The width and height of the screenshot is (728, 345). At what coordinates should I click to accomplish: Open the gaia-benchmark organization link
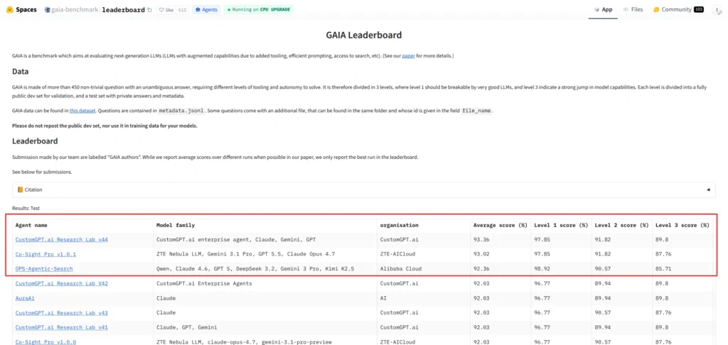coord(74,10)
